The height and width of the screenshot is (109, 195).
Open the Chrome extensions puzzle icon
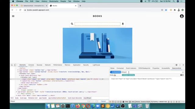175,10
